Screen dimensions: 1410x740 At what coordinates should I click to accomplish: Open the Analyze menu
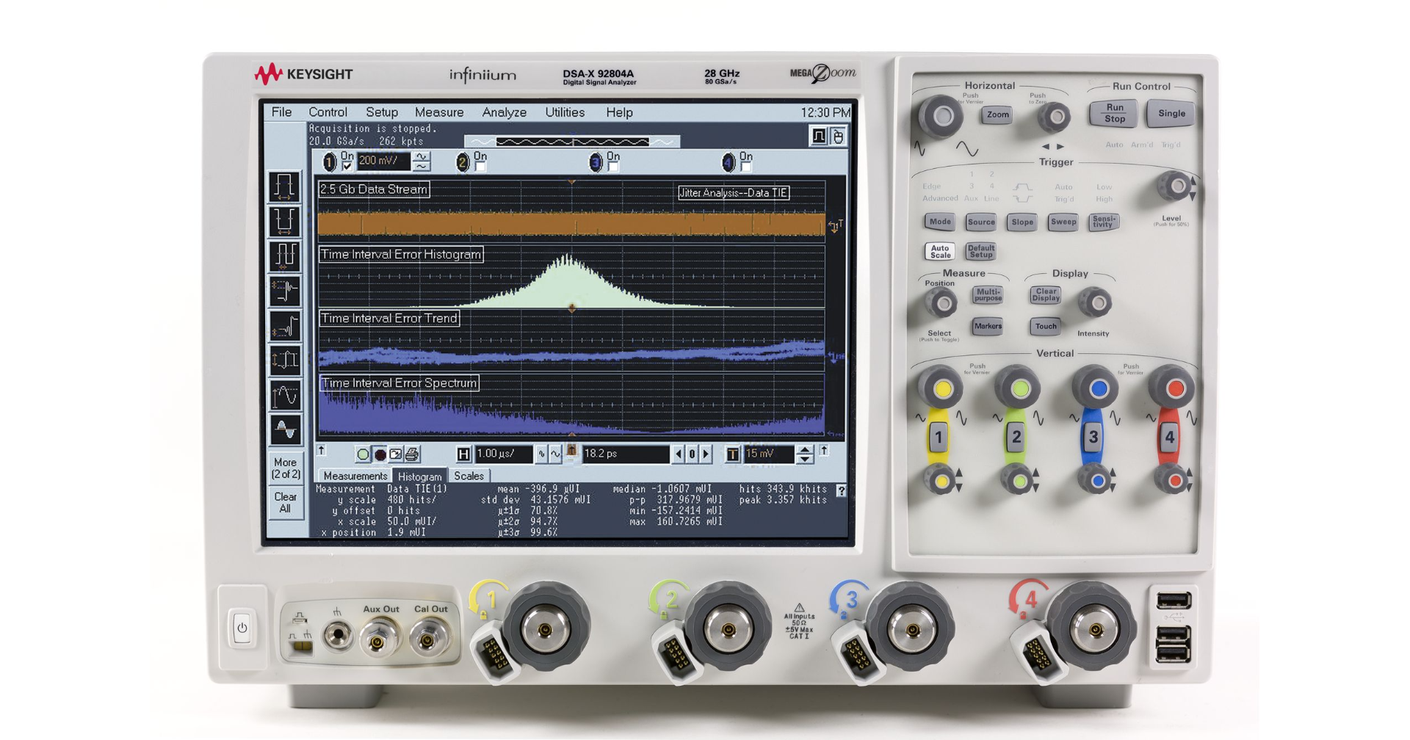click(x=504, y=112)
